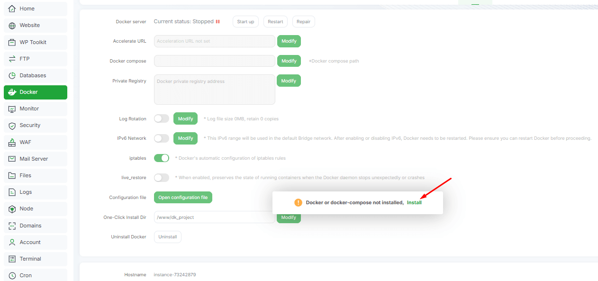Viewport: 598px width, 281px height.
Task: Click the Security shield icon
Action: pos(12,126)
